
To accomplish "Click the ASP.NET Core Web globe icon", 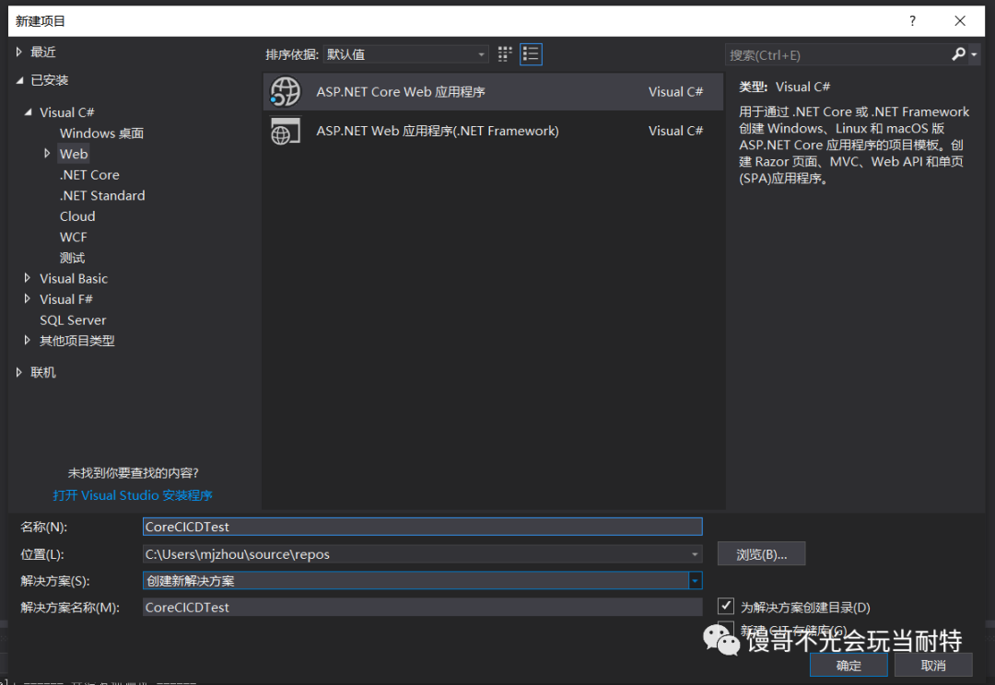I will pos(285,92).
